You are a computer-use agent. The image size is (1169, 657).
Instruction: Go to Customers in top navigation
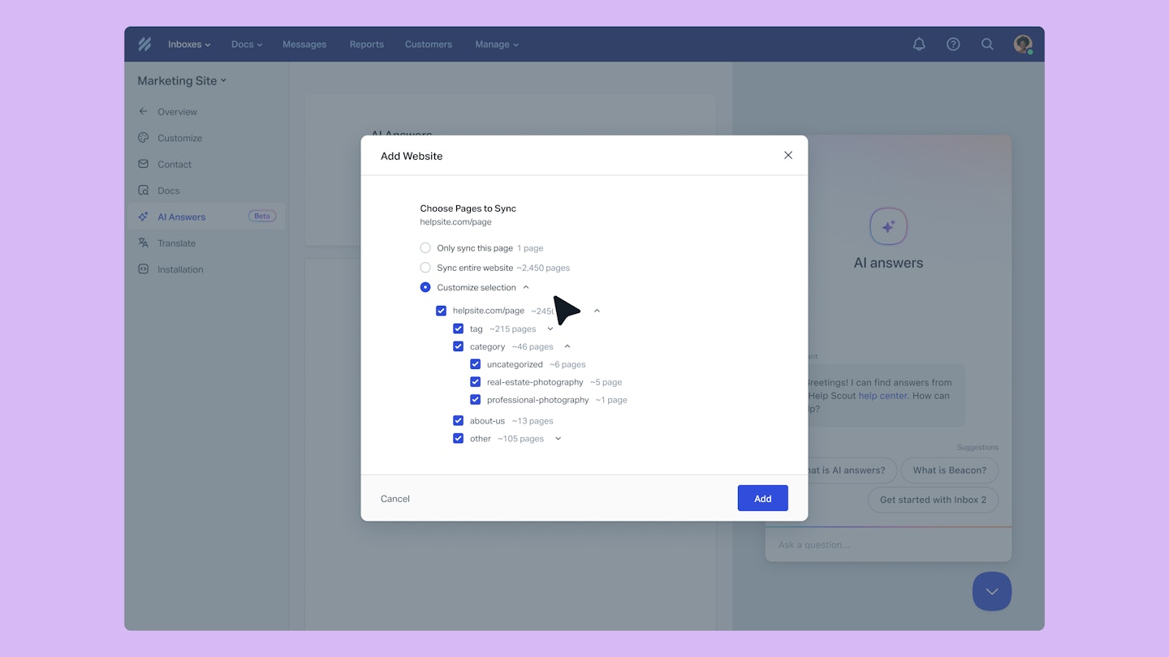(429, 45)
